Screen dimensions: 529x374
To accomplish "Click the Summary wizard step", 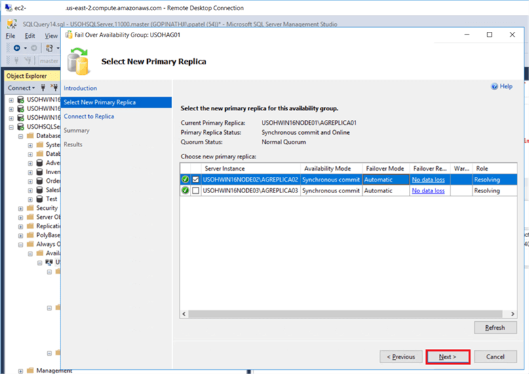I will click(77, 130).
